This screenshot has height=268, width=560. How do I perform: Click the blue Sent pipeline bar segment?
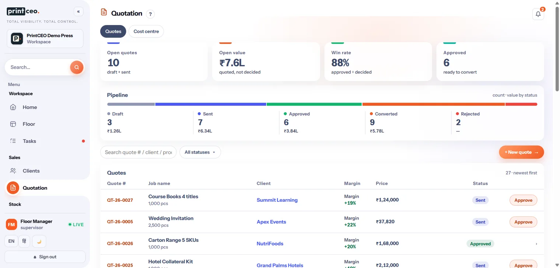coord(211,104)
